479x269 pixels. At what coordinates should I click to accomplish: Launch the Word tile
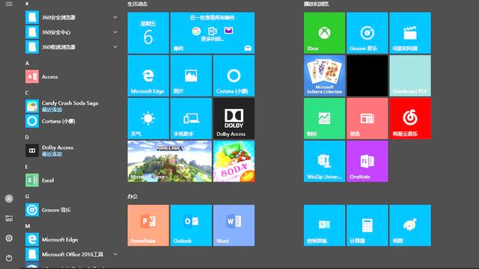234,225
